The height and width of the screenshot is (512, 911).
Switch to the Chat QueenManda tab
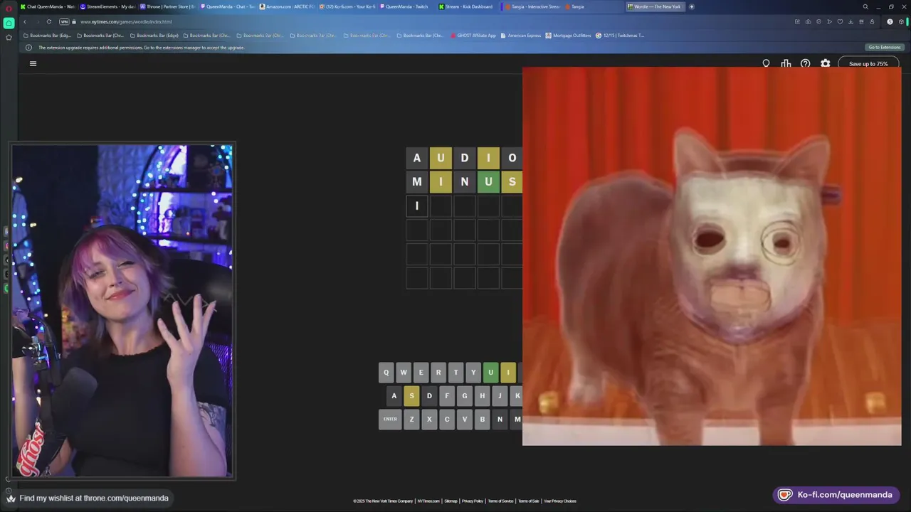click(x=47, y=6)
